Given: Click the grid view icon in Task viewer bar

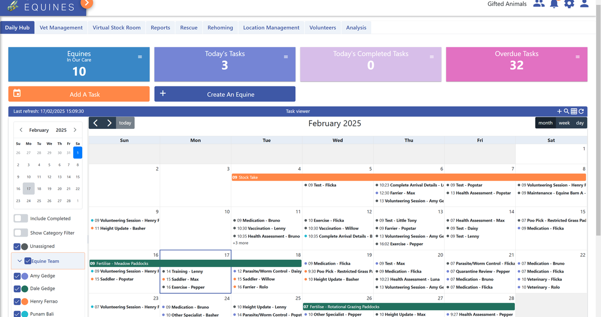Looking at the screenshot, I should tap(574, 112).
